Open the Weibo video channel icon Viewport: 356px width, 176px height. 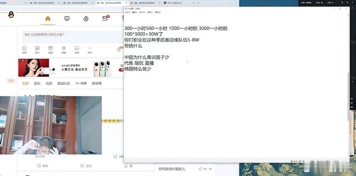pos(67,19)
